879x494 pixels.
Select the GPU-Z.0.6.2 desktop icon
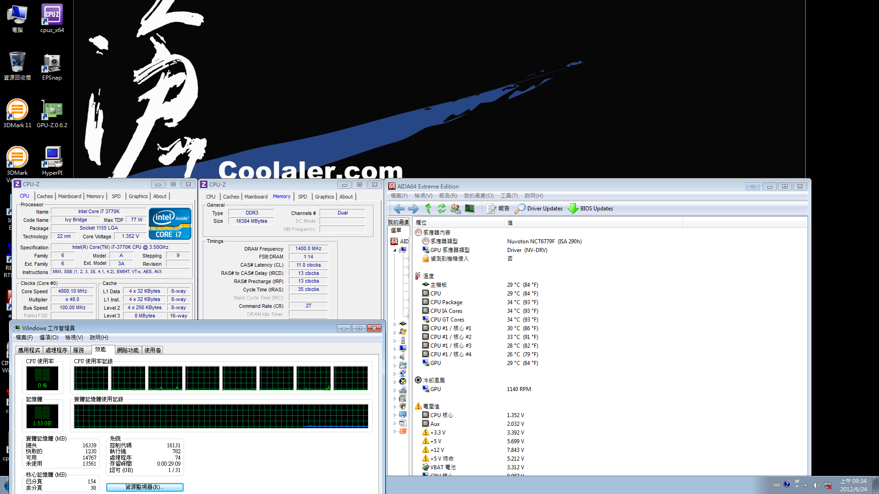point(52,113)
